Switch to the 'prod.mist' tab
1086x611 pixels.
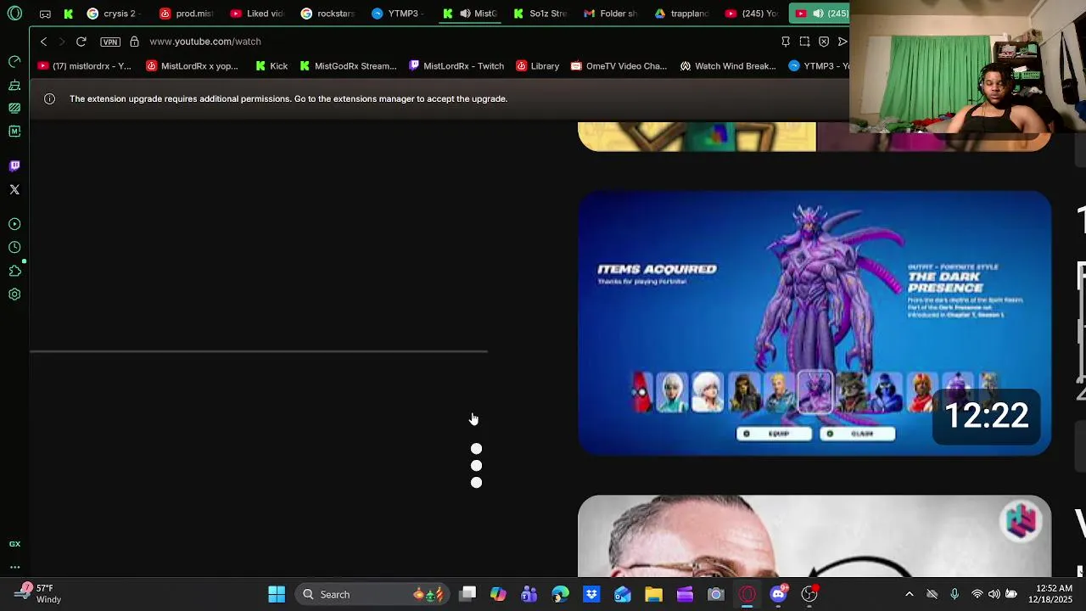click(x=187, y=14)
